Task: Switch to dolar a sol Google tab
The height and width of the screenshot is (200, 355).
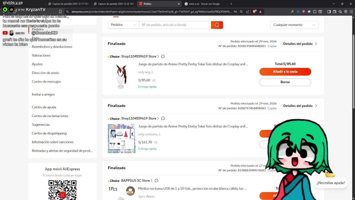Action: (205, 4)
